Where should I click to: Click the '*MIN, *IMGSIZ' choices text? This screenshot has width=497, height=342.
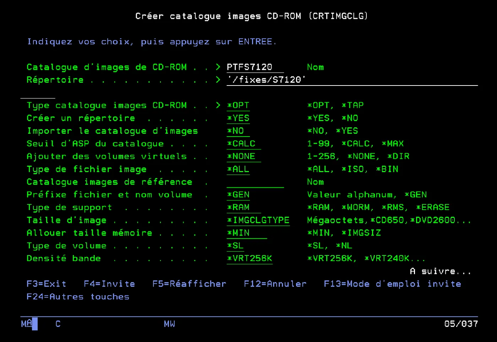click(344, 233)
